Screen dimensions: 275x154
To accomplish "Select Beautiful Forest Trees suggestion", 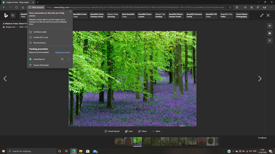I will 80,15.
